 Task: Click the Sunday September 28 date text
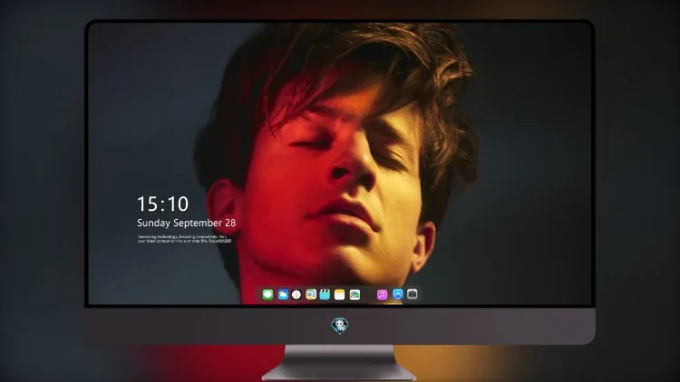point(187,223)
